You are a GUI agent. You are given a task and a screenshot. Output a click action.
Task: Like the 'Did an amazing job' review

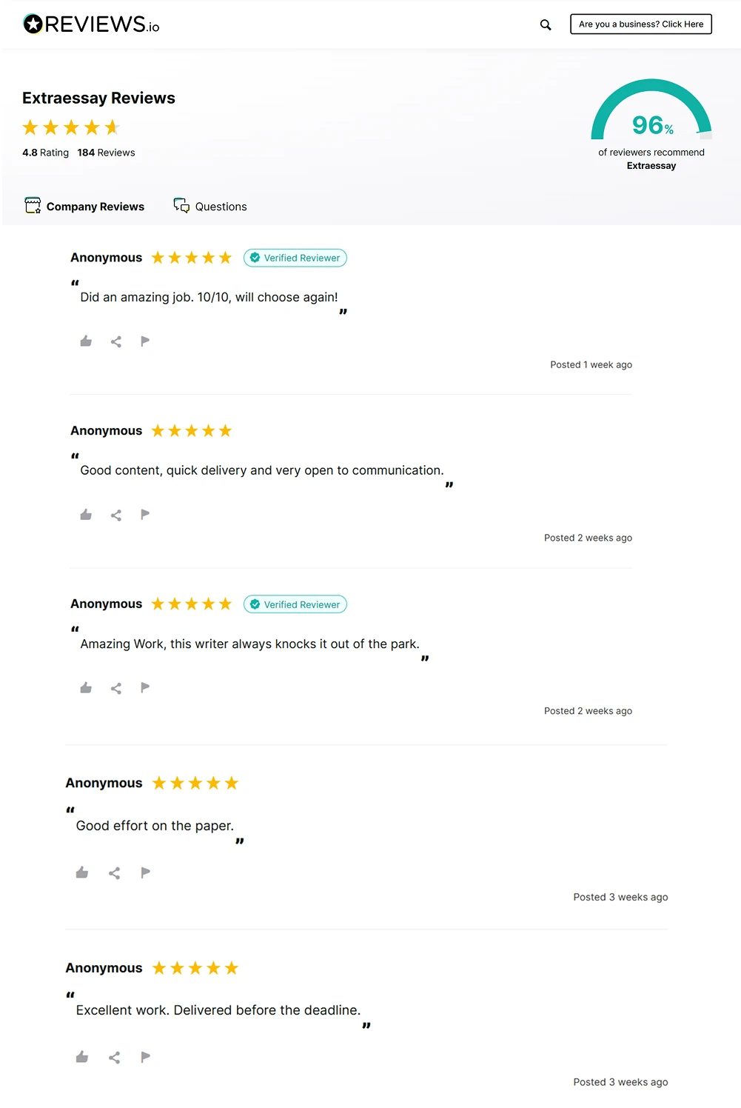coord(86,341)
